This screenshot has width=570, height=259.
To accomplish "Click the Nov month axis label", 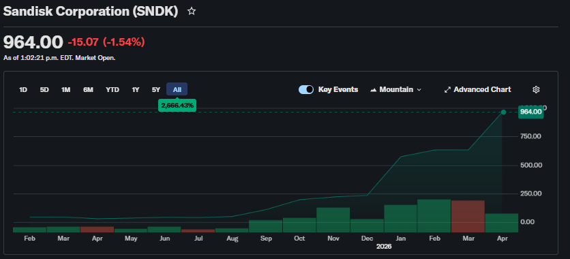I will tap(333, 239).
